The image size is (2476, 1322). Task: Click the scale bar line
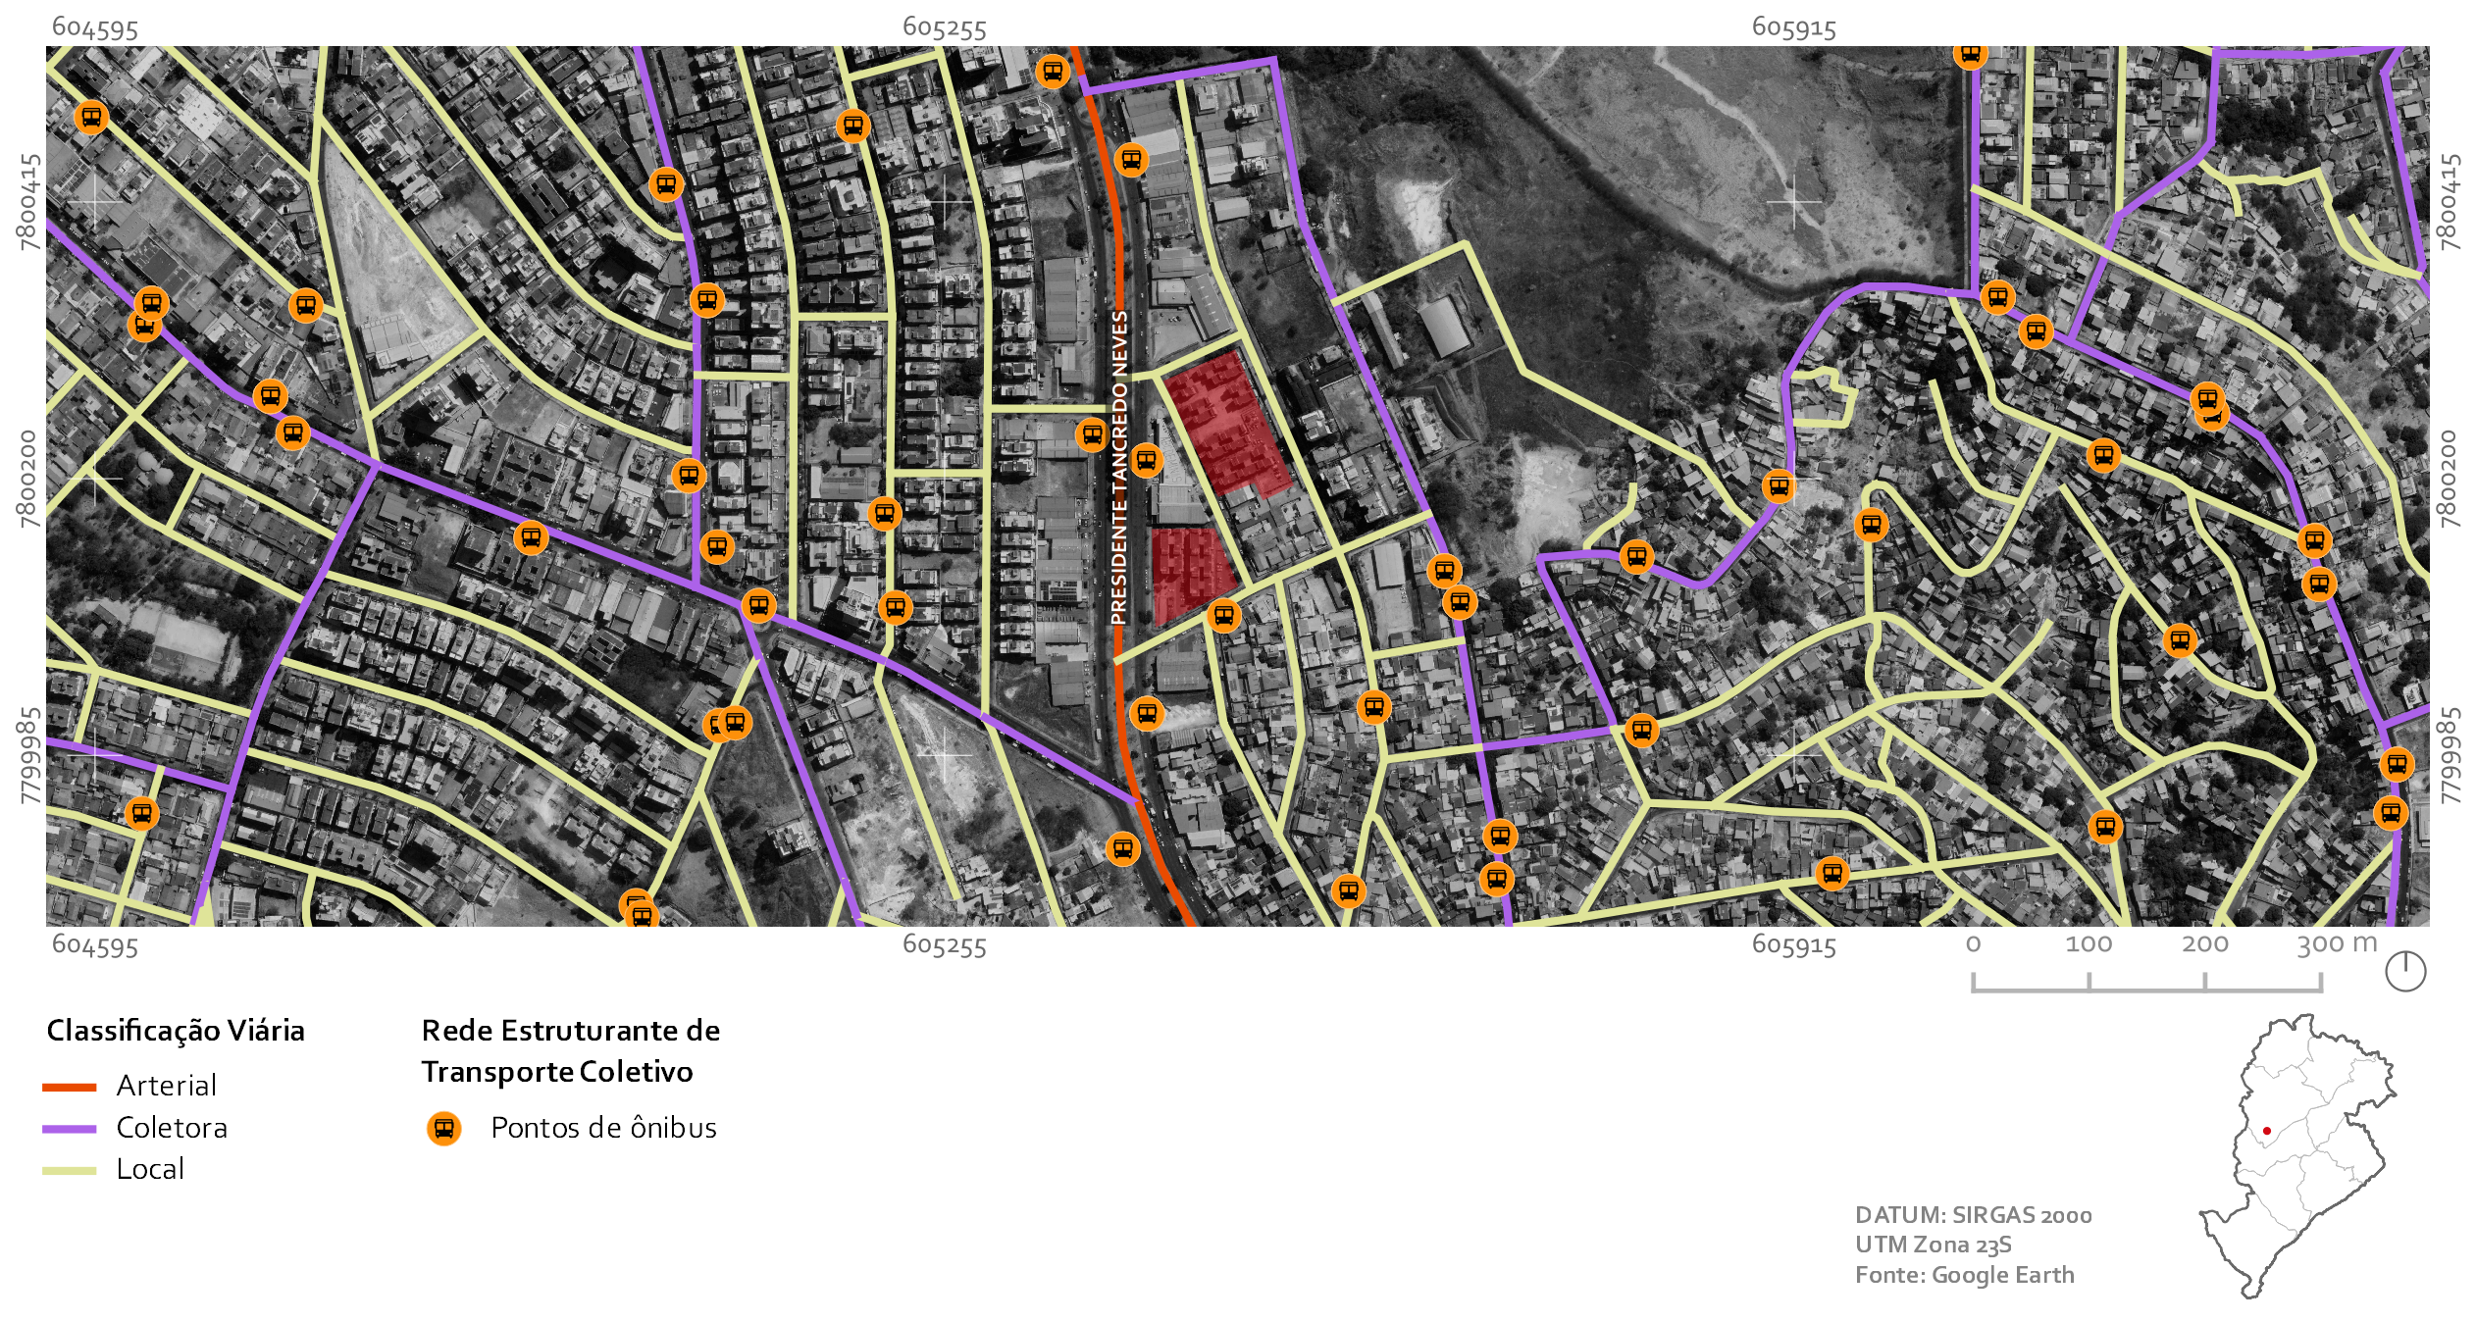coord(2146,983)
